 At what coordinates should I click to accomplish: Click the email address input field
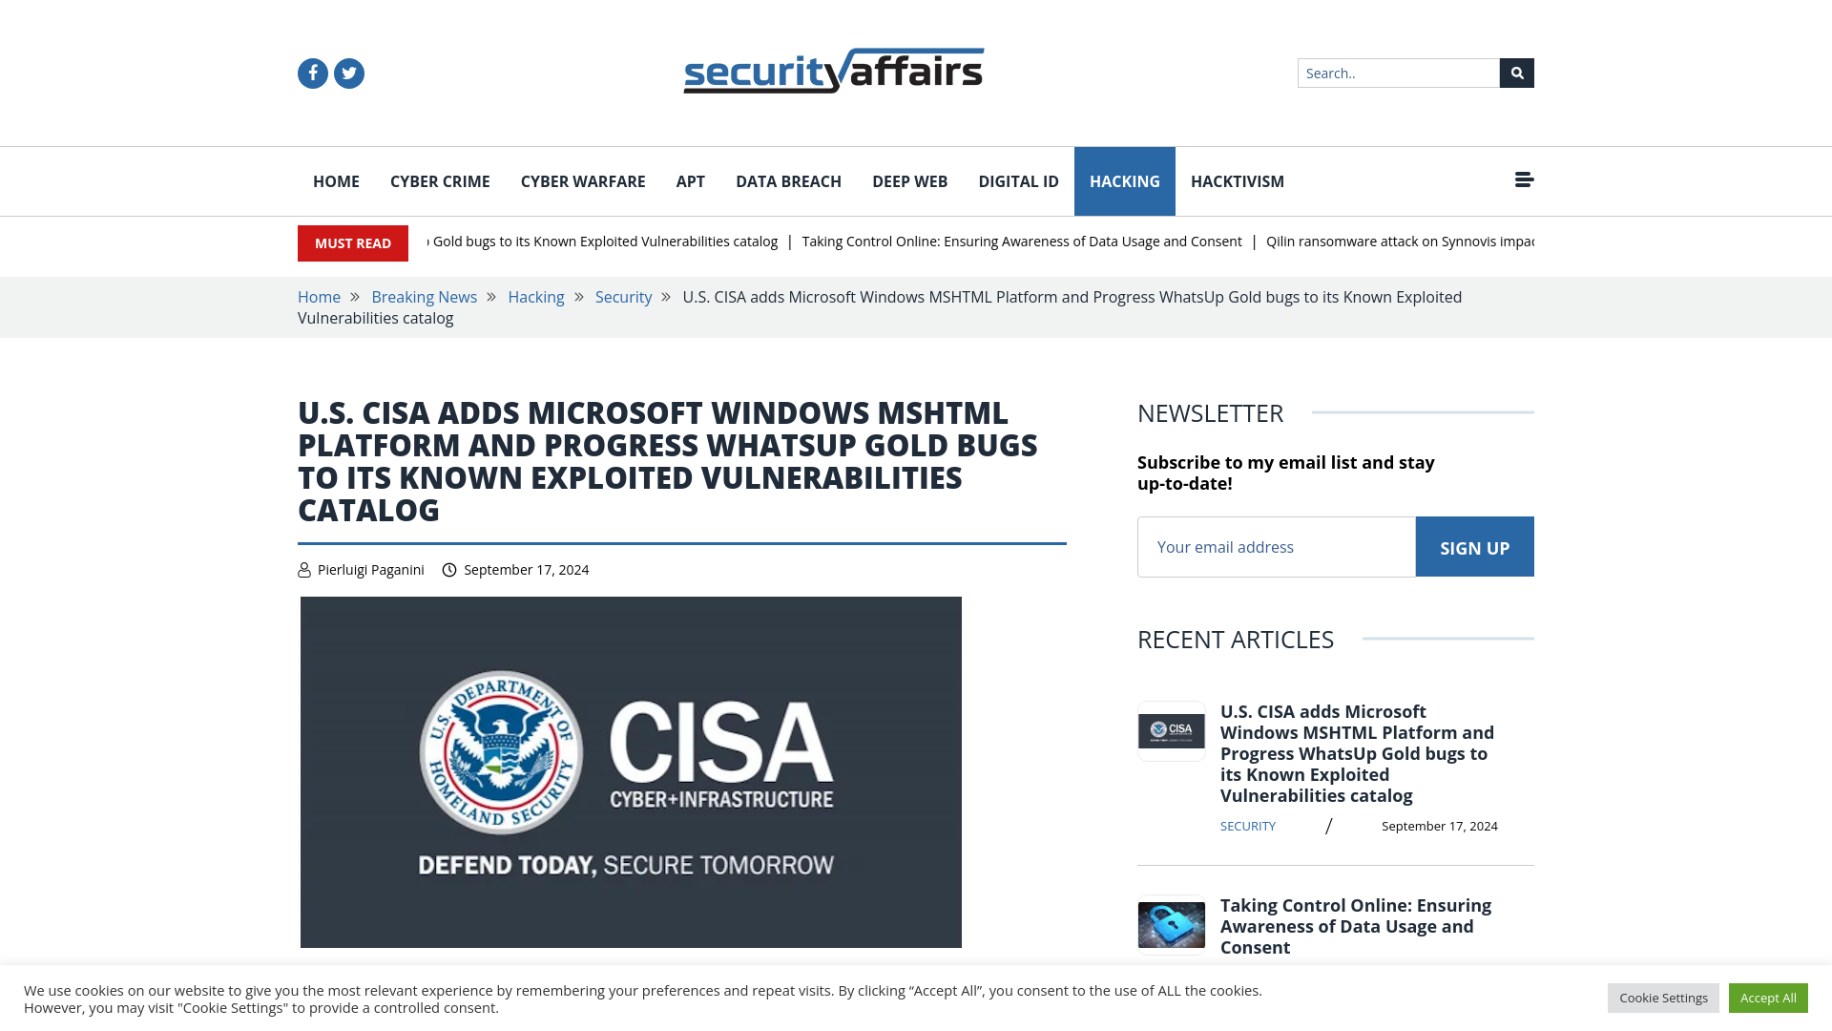[x=1276, y=546]
